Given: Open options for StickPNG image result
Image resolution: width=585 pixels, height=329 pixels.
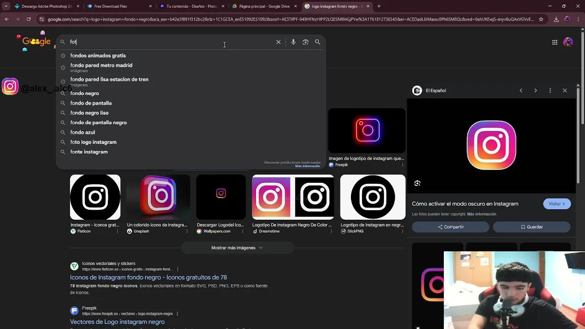Looking at the screenshot, I should pos(402,231).
